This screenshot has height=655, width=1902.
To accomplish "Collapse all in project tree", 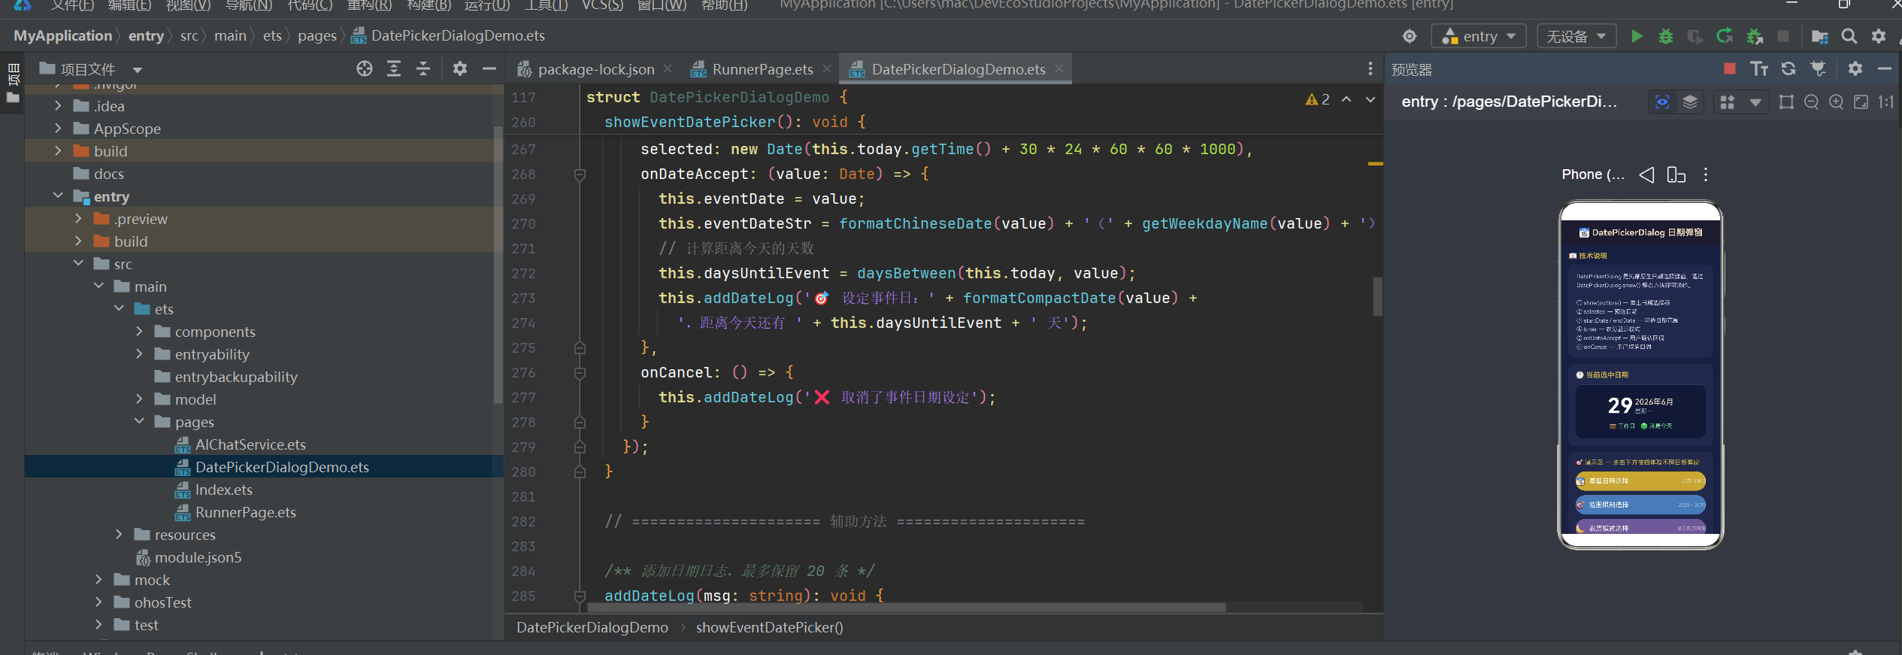I will (x=423, y=69).
